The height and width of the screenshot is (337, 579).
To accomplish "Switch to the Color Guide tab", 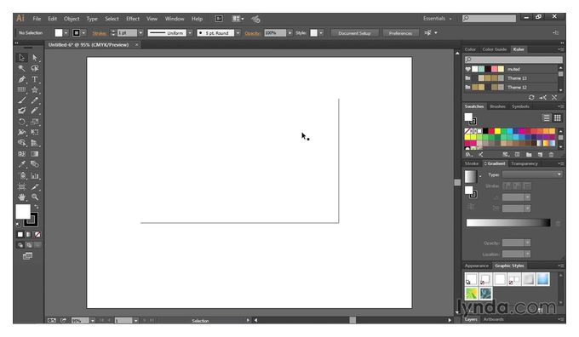I will point(494,49).
